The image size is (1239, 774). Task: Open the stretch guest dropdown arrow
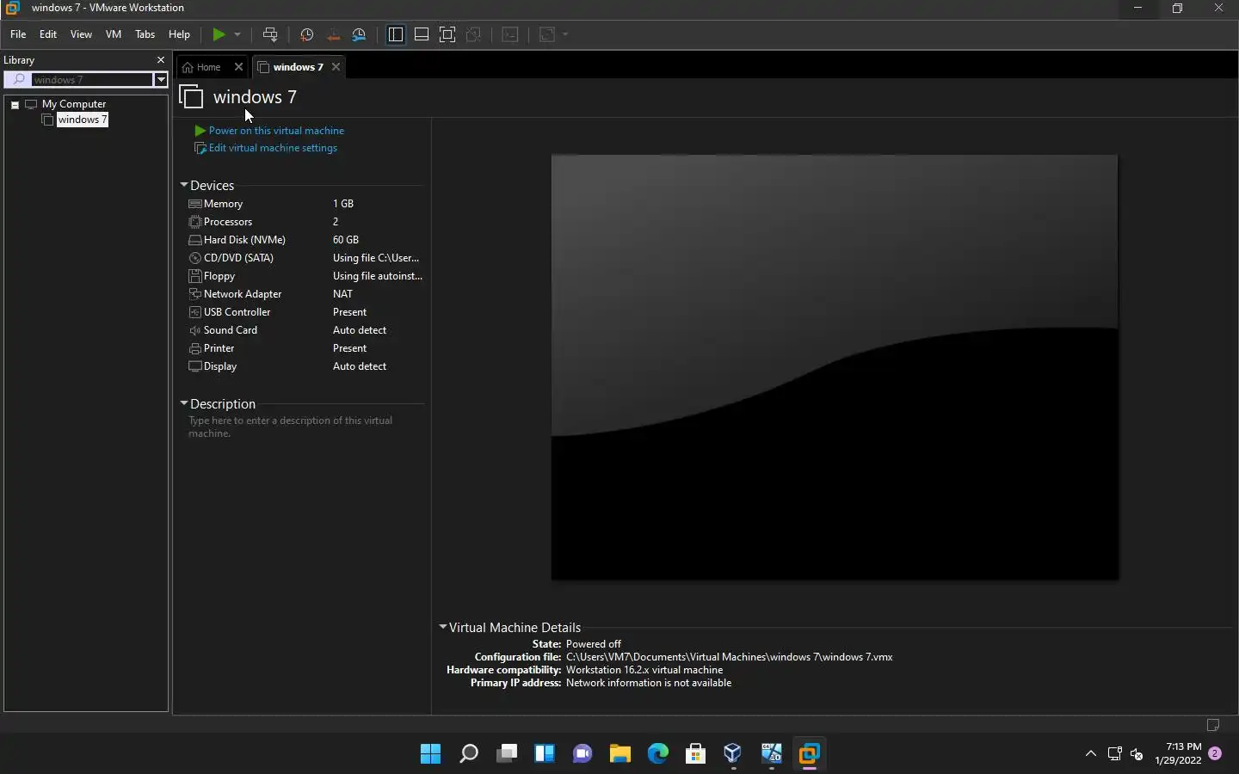[x=565, y=34]
